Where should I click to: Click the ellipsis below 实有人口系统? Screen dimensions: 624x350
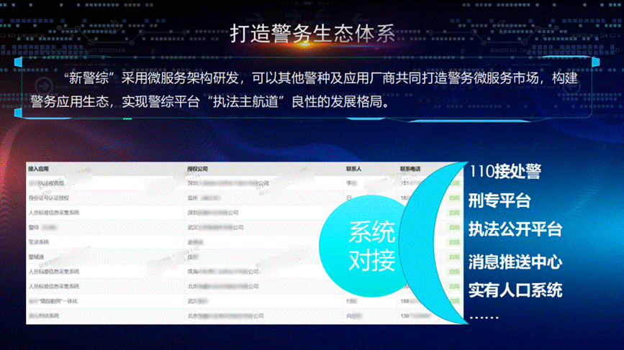(483, 315)
